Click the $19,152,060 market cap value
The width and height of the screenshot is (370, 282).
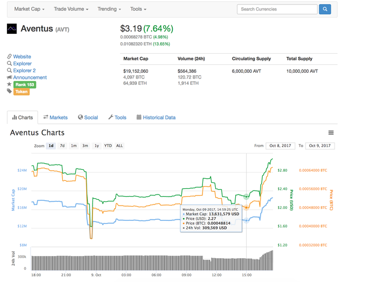136,71
